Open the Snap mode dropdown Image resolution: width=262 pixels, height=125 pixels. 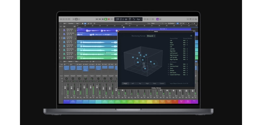(x=157, y=24)
